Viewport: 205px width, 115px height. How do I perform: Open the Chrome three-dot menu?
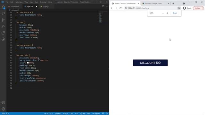click(x=202, y=8)
